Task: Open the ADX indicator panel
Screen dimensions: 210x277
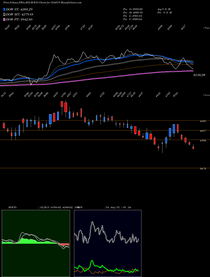Action: (x=108, y=243)
